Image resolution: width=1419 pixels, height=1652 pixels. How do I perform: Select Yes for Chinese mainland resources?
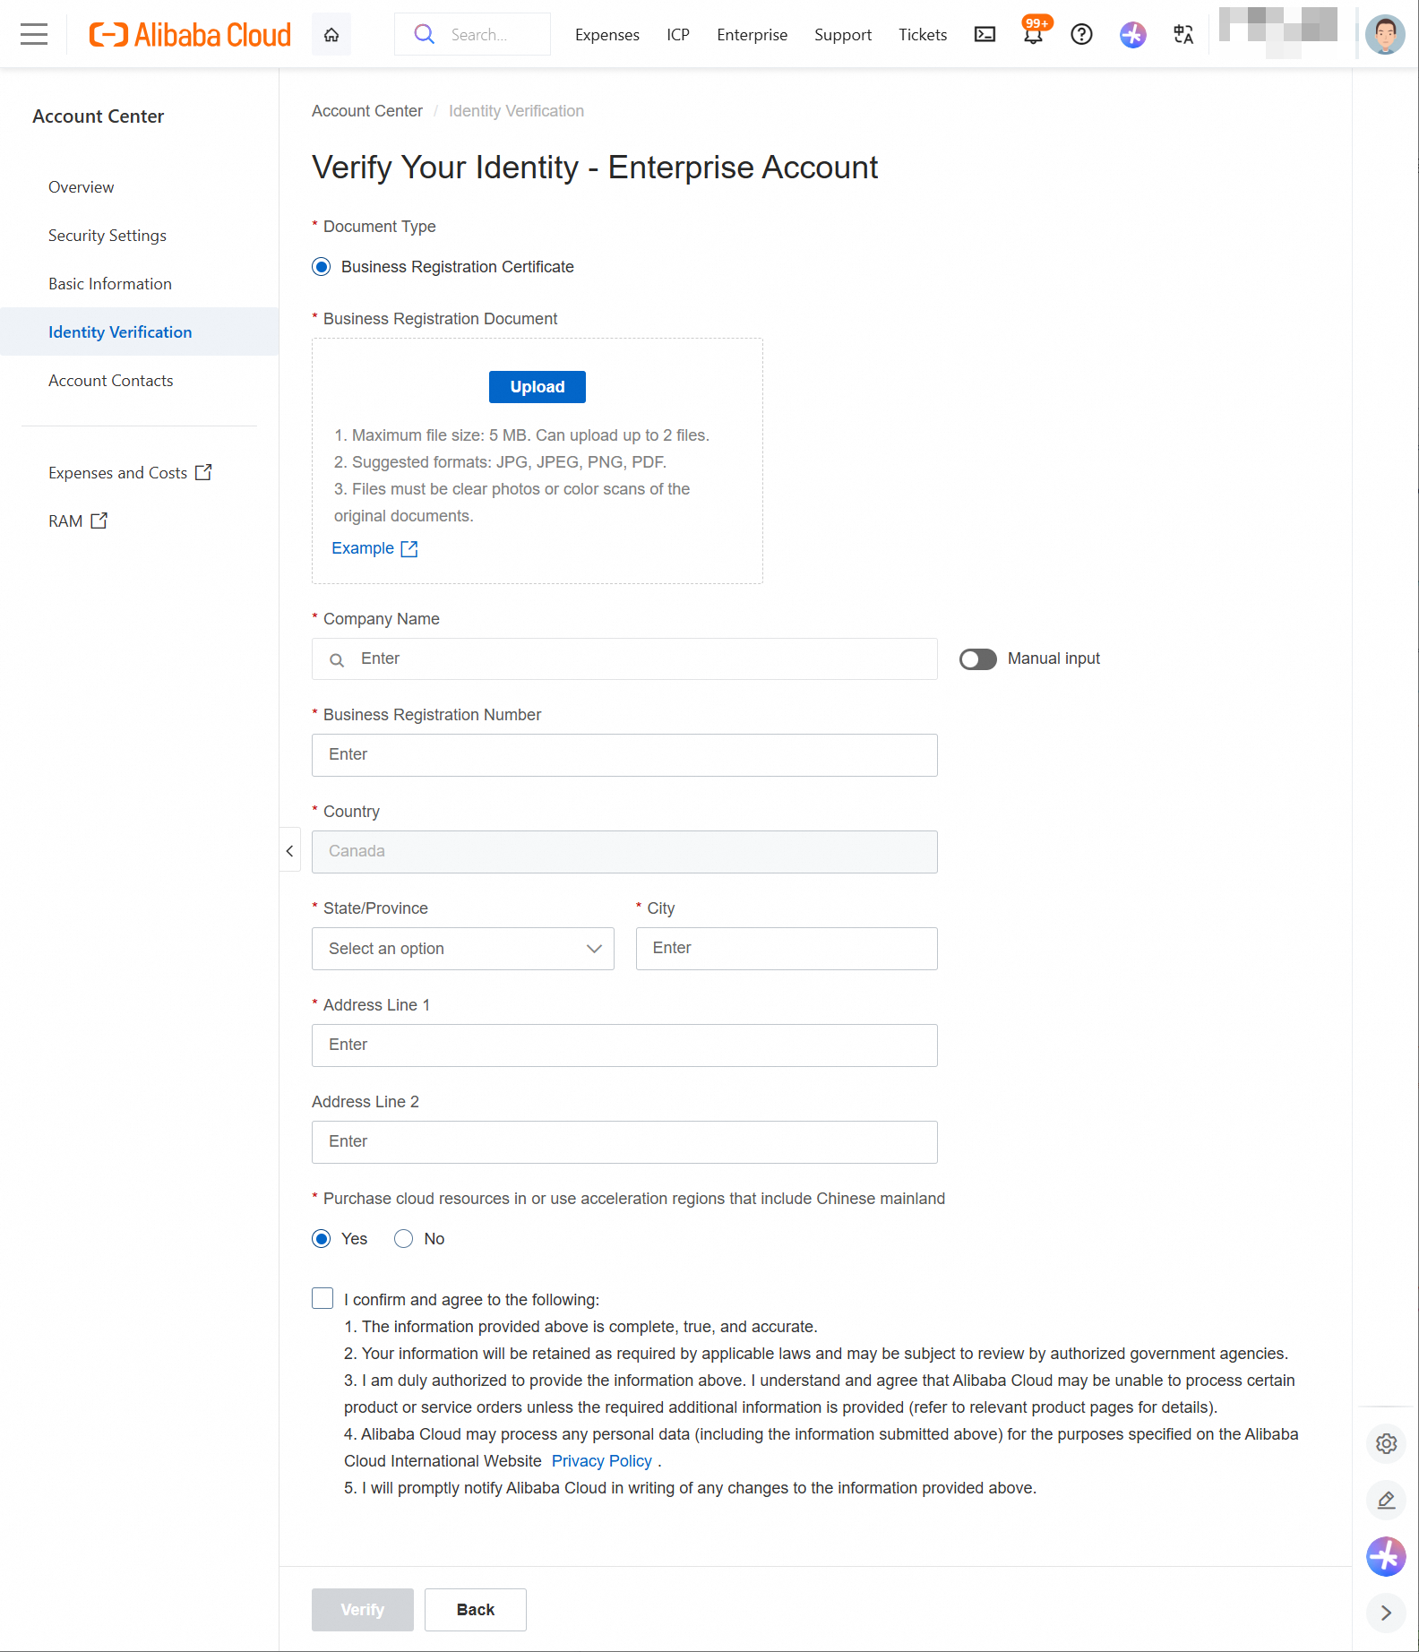pos(322,1239)
